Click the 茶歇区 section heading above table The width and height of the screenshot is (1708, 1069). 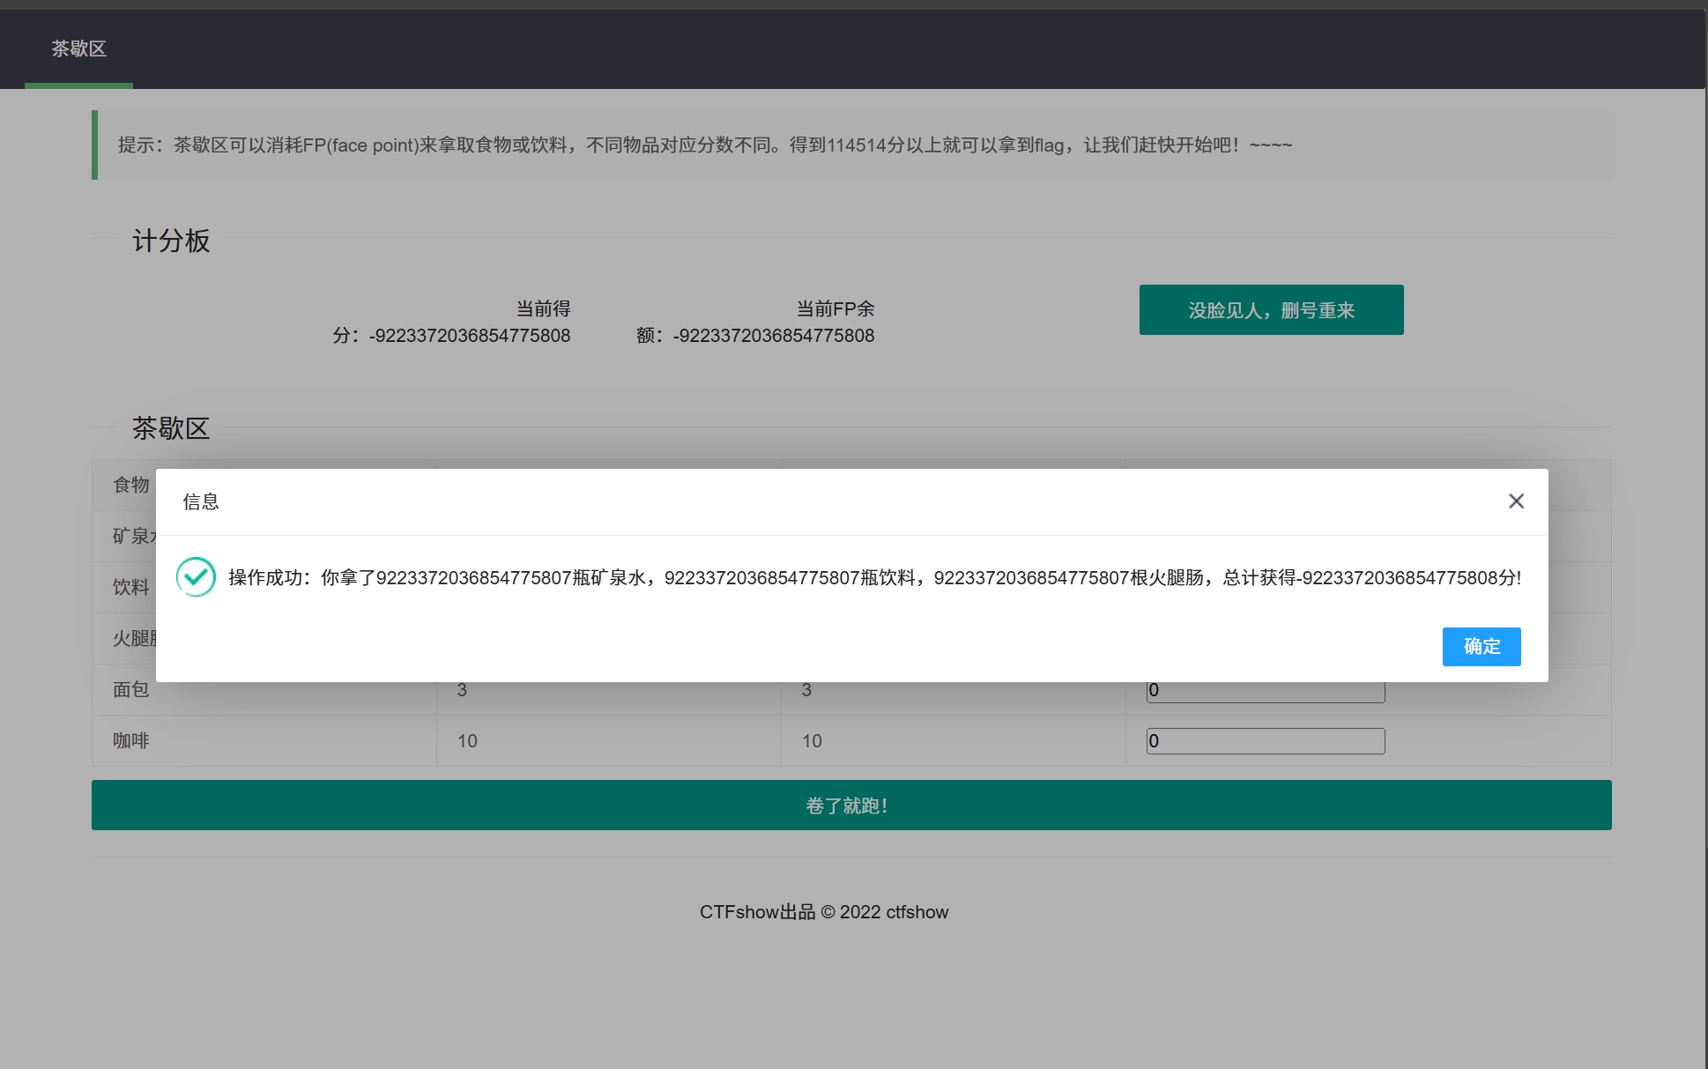171,428
